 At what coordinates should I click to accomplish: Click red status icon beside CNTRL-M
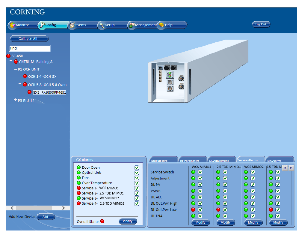coord(16,62)
